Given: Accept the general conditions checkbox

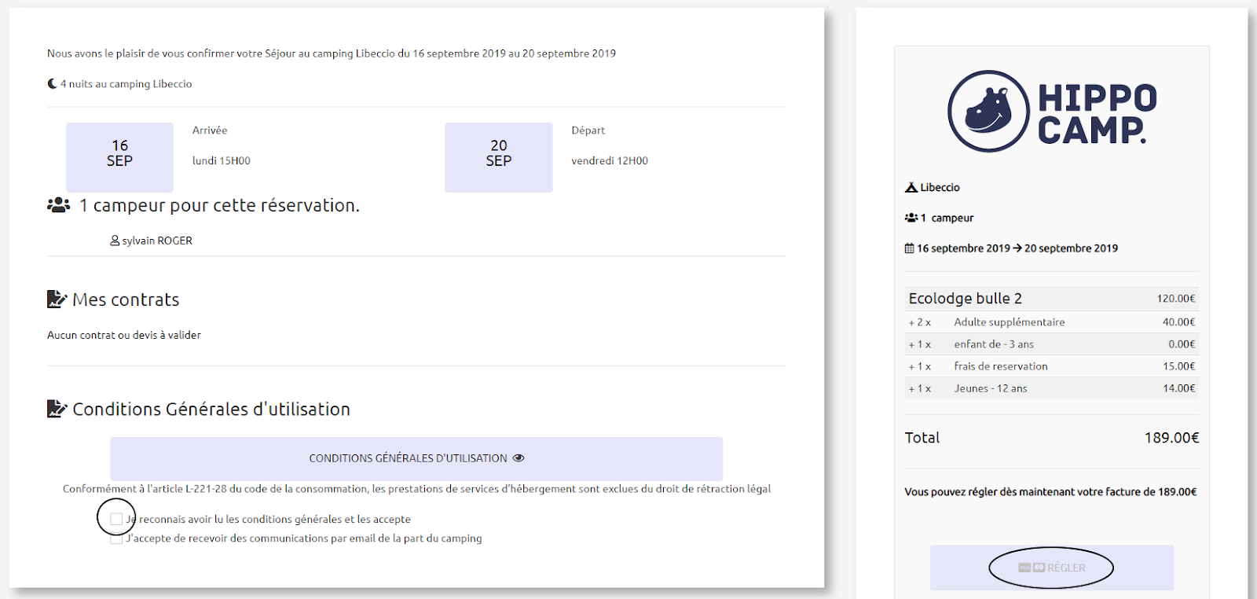Looking at the screenshot, I should tap(116, 519).
